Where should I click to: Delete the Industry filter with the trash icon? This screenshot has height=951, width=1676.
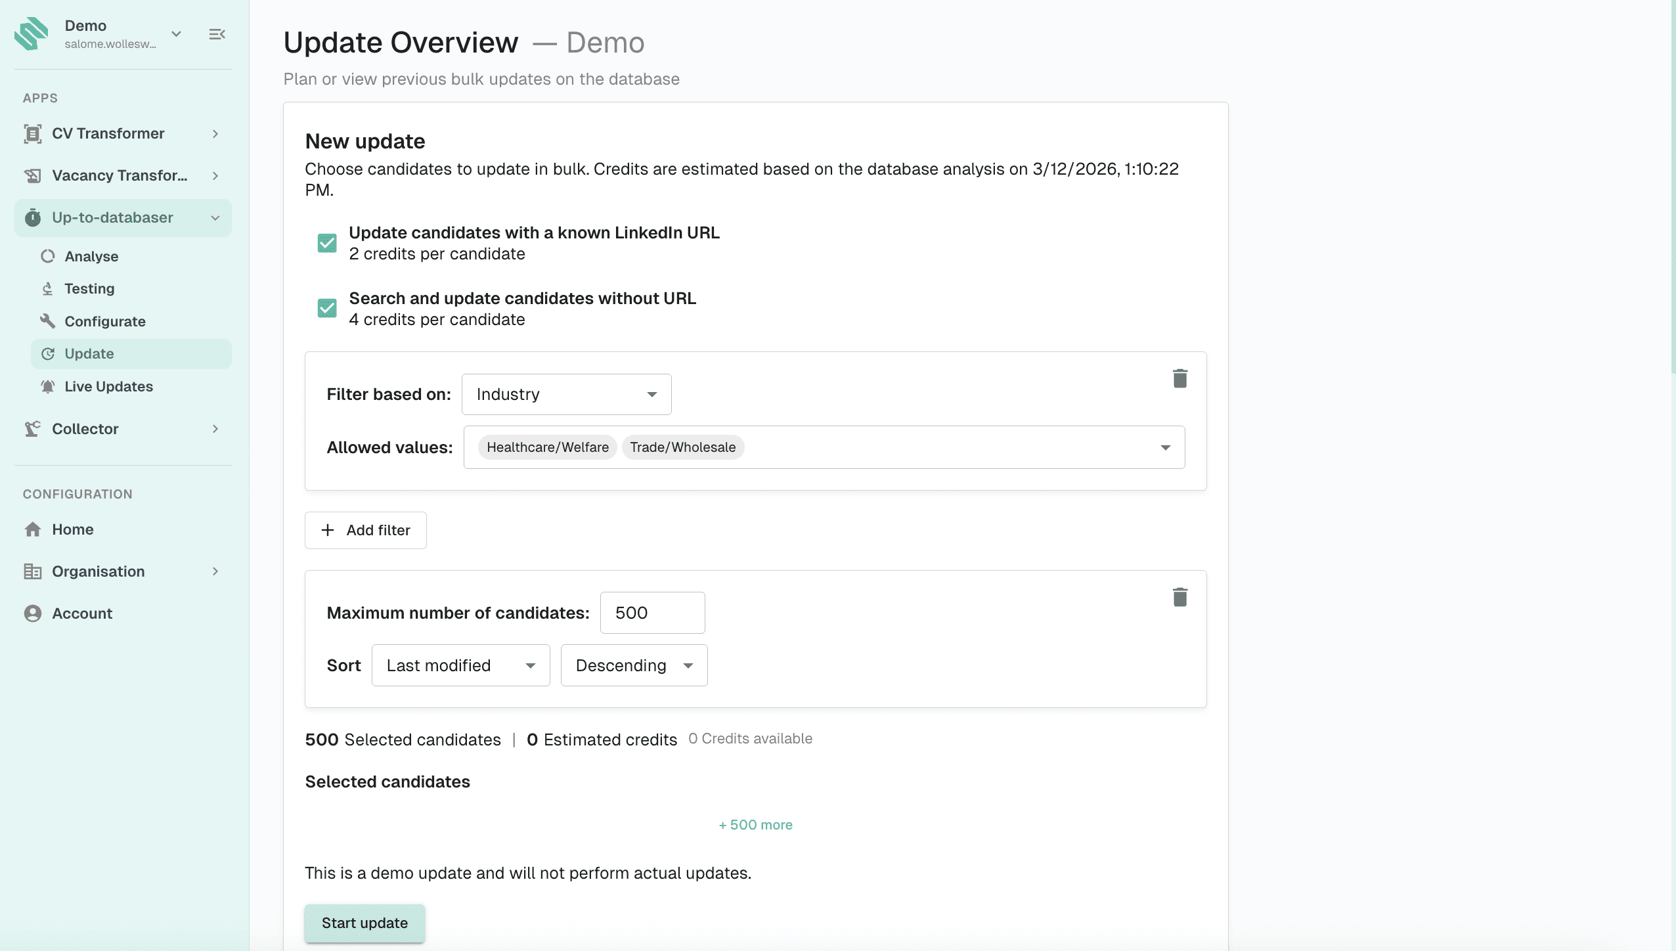[x=1180, y=379]
